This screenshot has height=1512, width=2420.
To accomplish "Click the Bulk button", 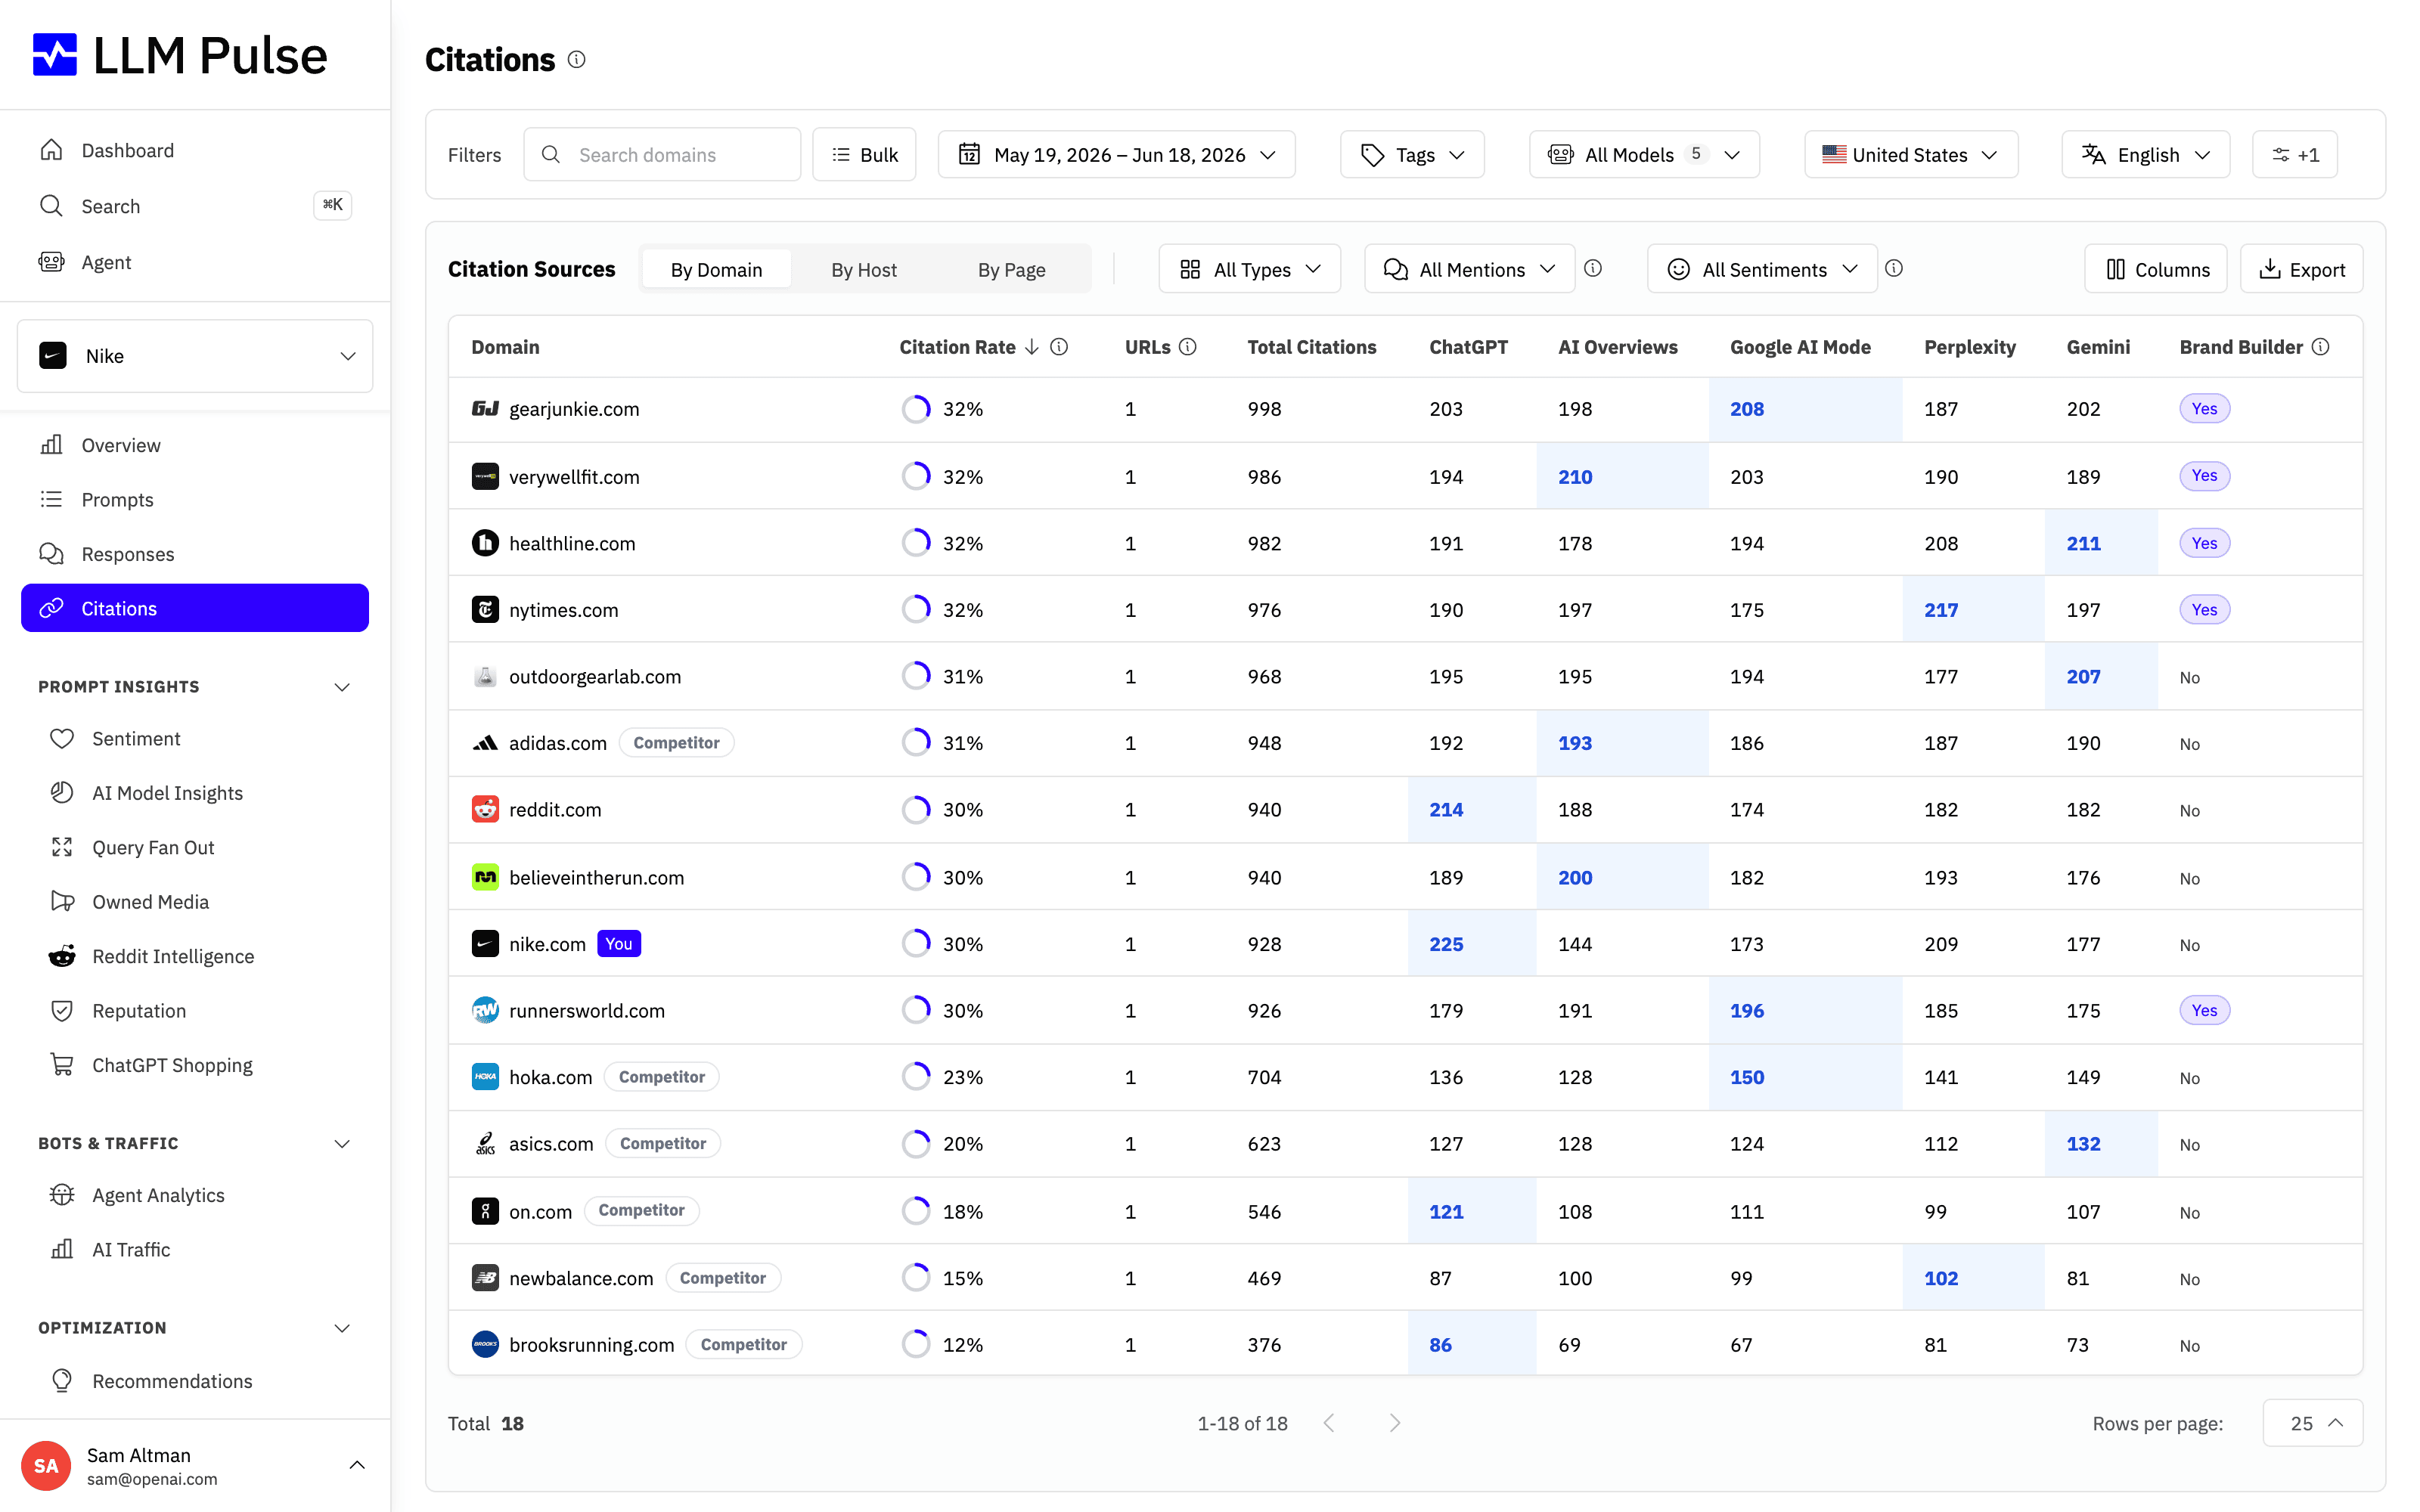I will (x=864, y=155).
